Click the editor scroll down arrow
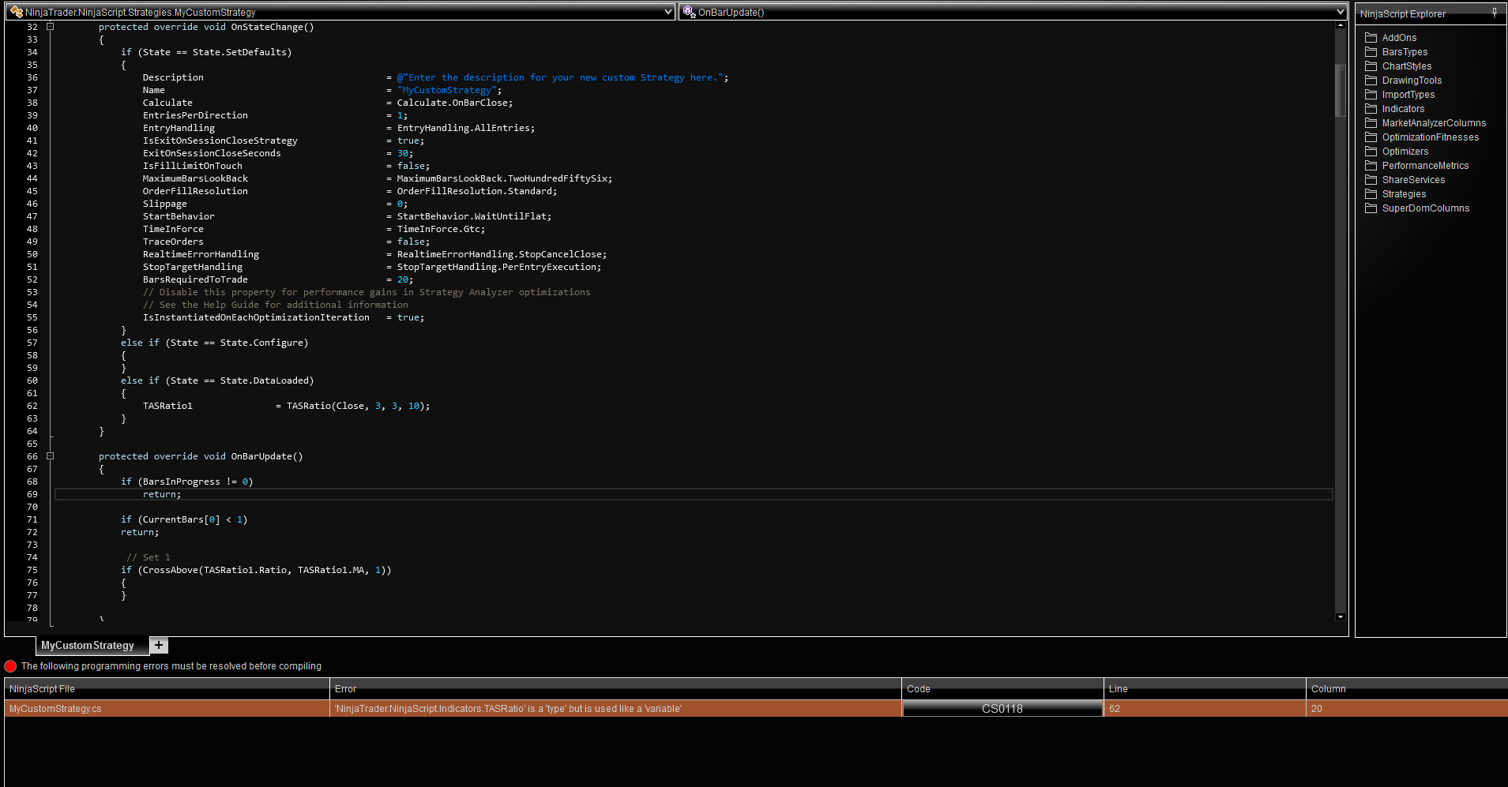1508x787 pixels. pyautogui.click(x=1340, y=616)
